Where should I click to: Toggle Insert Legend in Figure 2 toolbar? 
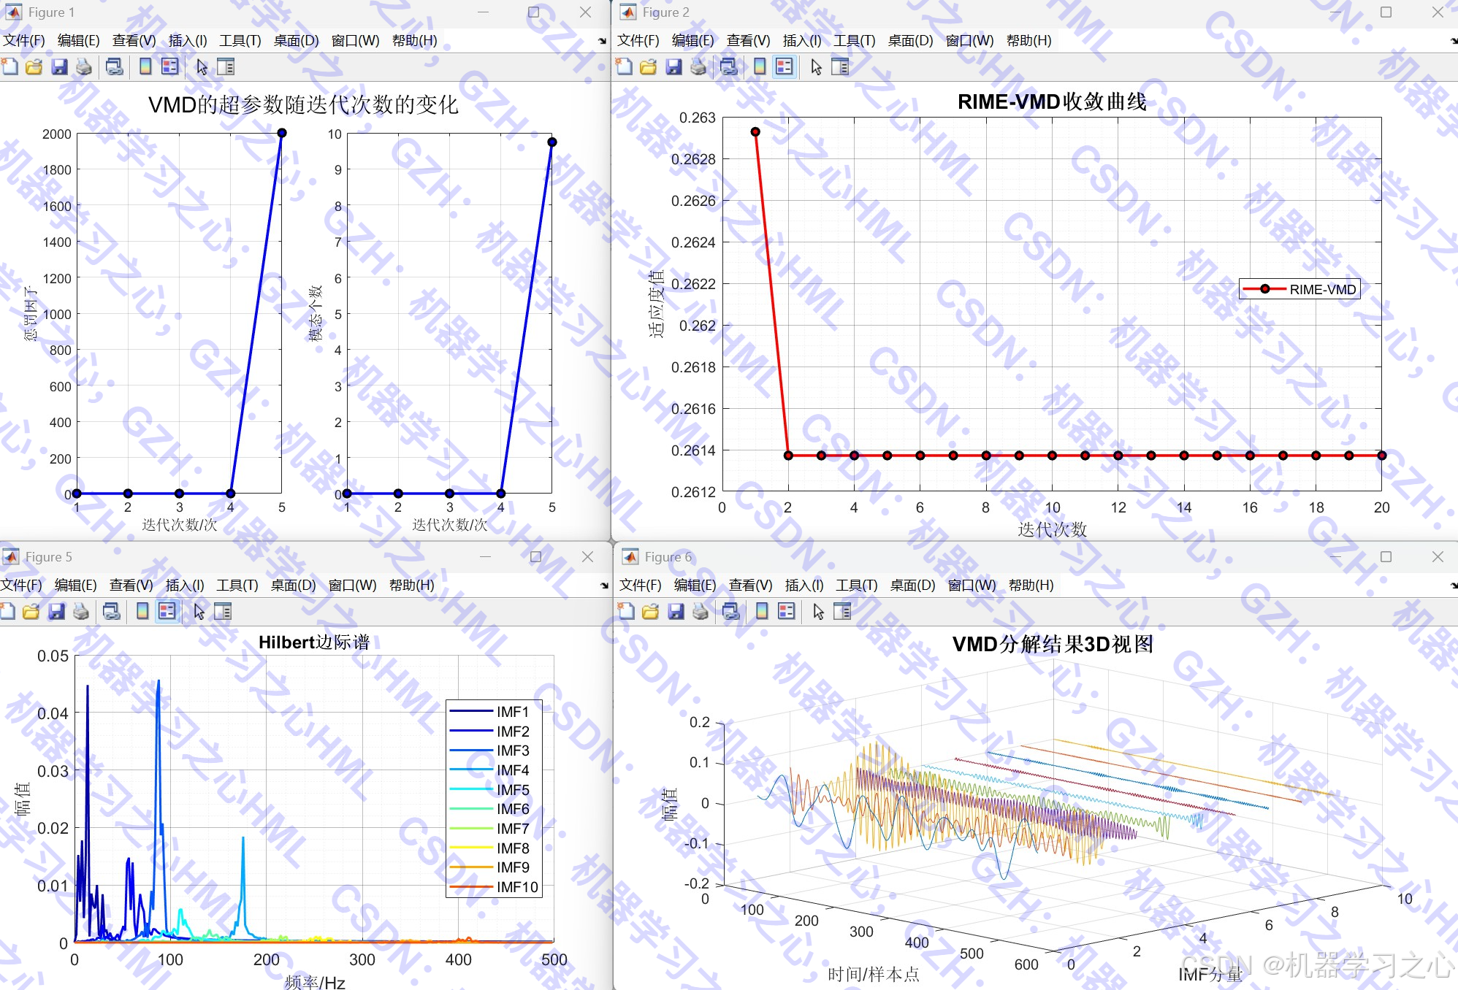point(785,67)
